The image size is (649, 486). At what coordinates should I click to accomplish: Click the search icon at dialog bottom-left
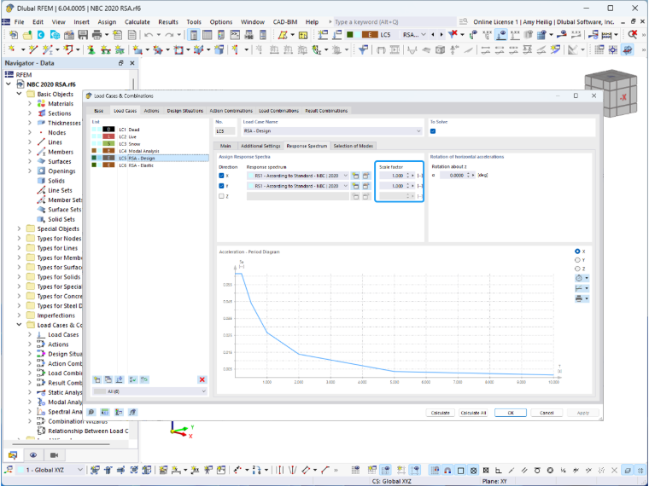[91, 412]
